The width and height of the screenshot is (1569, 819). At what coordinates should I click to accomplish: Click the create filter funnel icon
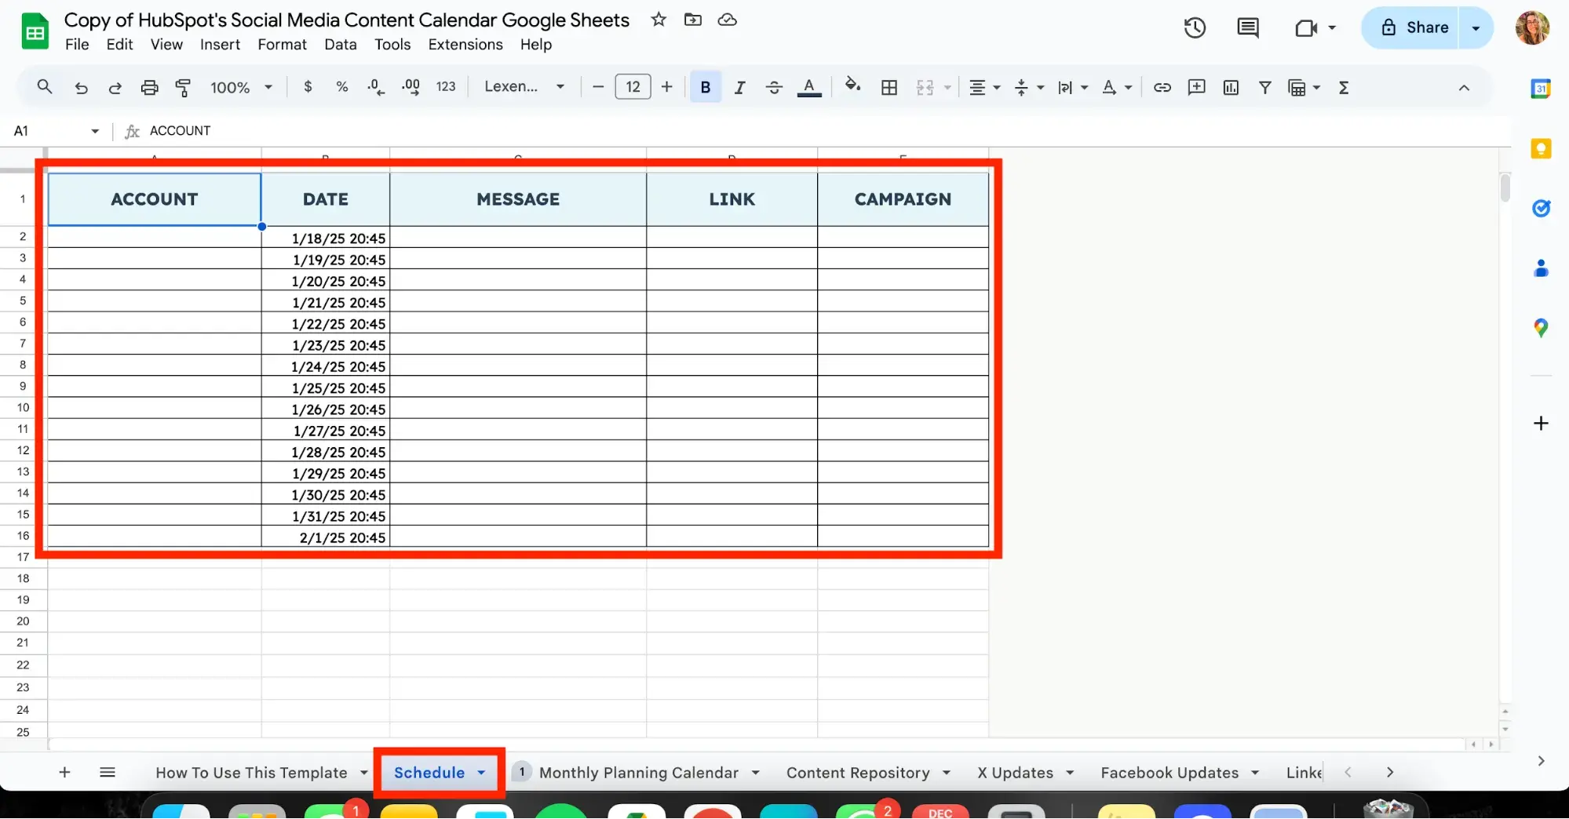point(1265,88)
